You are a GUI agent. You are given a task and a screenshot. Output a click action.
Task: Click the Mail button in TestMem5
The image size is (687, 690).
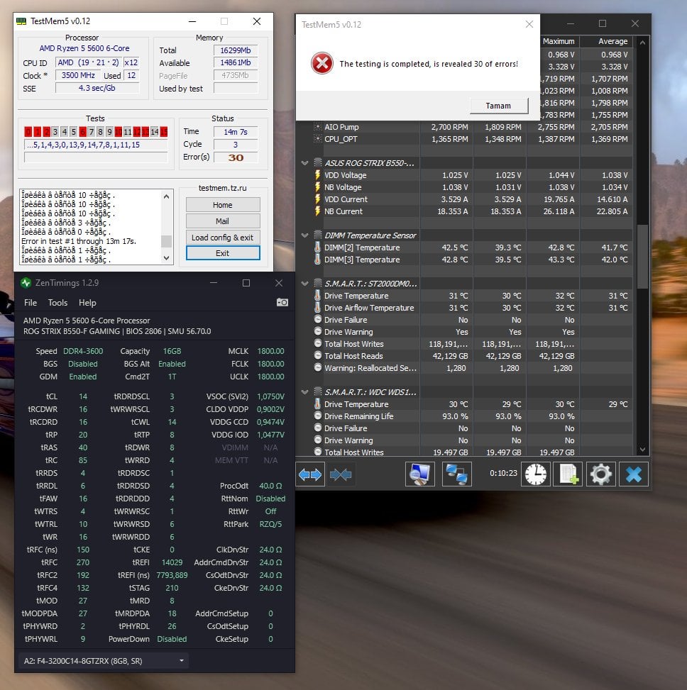pyautogui.click(x=223, y=221)
